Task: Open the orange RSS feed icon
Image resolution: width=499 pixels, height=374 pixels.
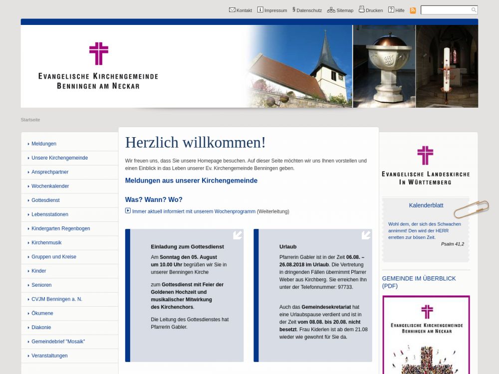Action: click(413, 10)
